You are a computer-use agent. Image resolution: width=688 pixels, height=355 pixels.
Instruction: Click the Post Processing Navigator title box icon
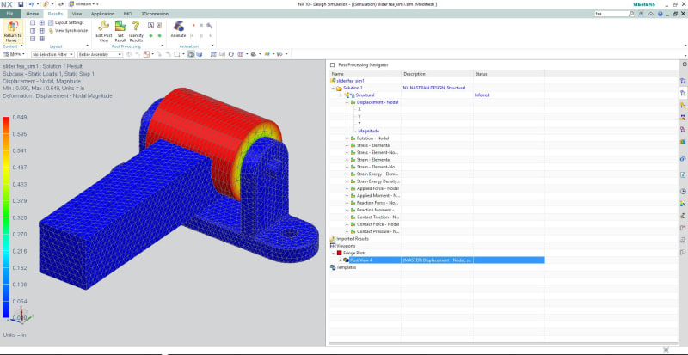[x=333, y=64]
